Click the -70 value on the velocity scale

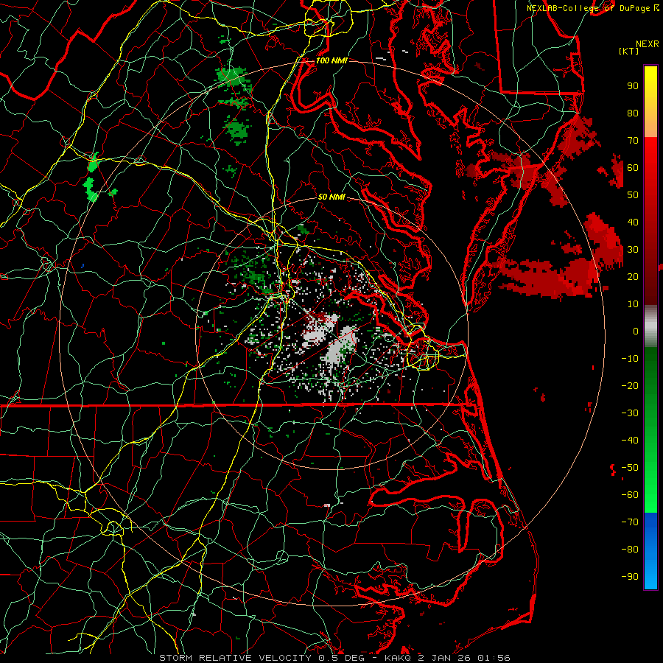point(630,522)
